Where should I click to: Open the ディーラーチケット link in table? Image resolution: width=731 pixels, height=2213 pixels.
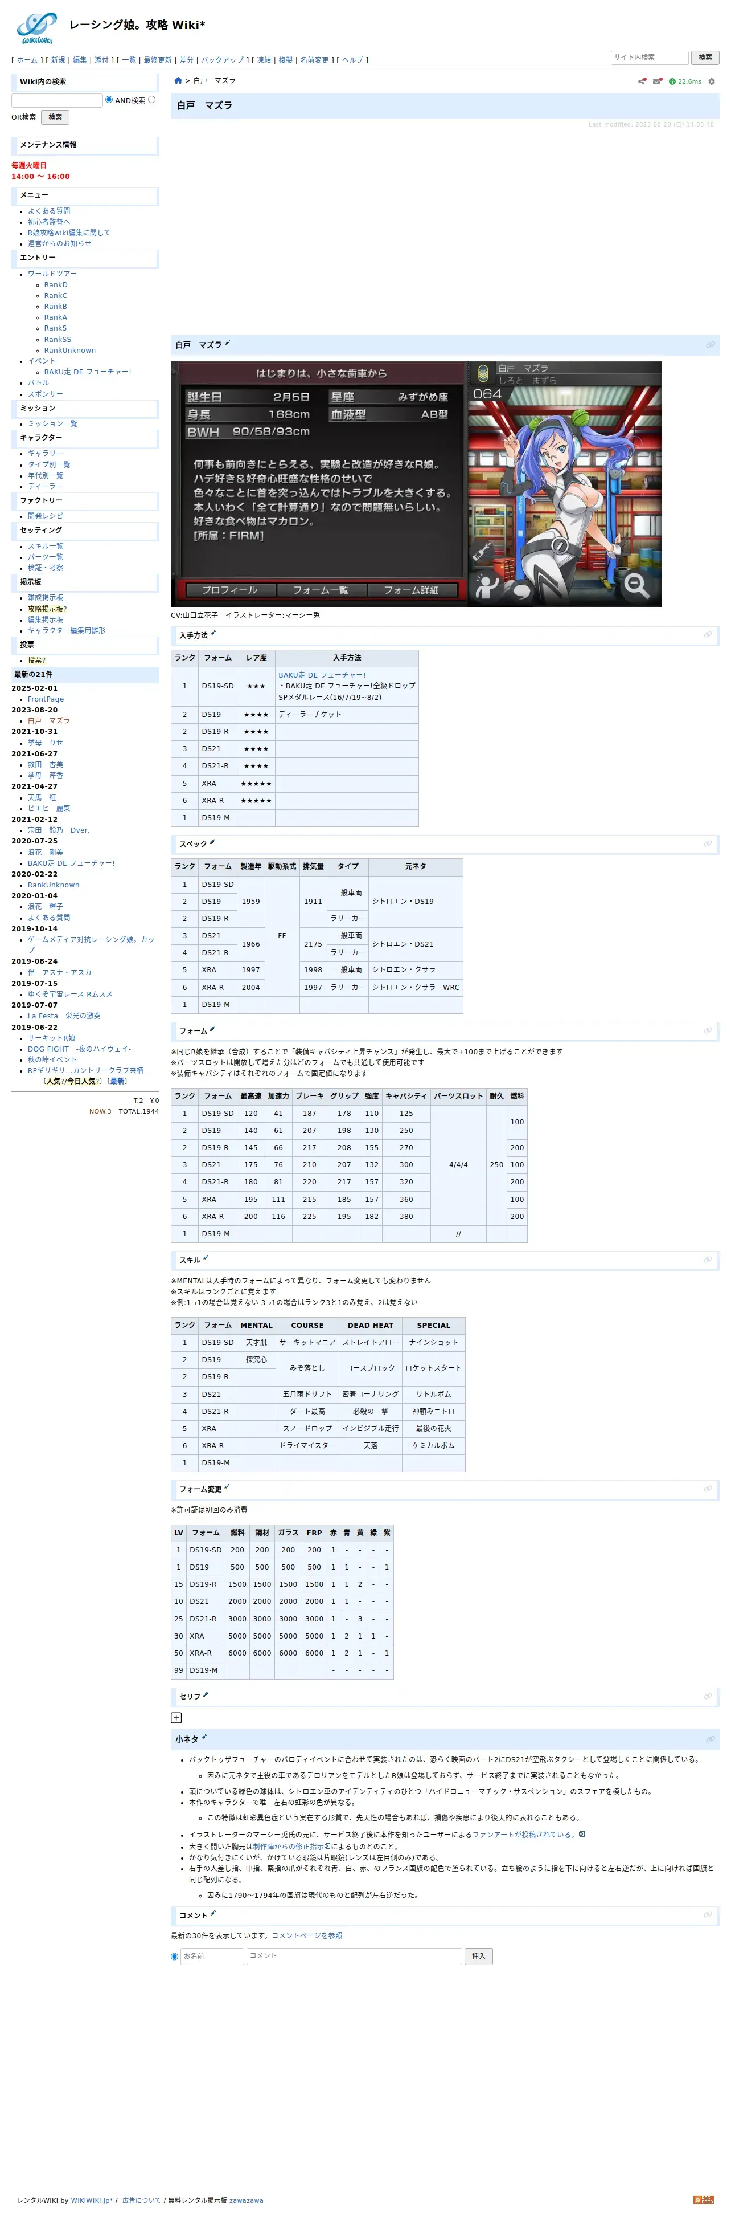pyautogui.click(x=309, y=714)
